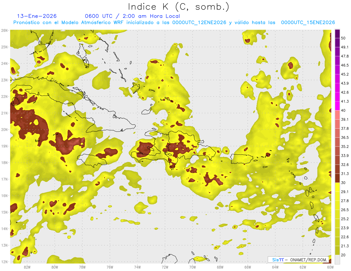The image size is (351, 271).
Task: Click the 66W longitude label
Action: pos(248,267)
